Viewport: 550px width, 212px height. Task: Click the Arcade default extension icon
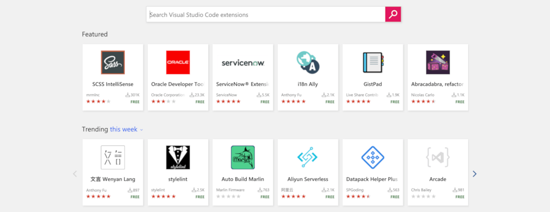pyautogui.click(x=438, y=157)
